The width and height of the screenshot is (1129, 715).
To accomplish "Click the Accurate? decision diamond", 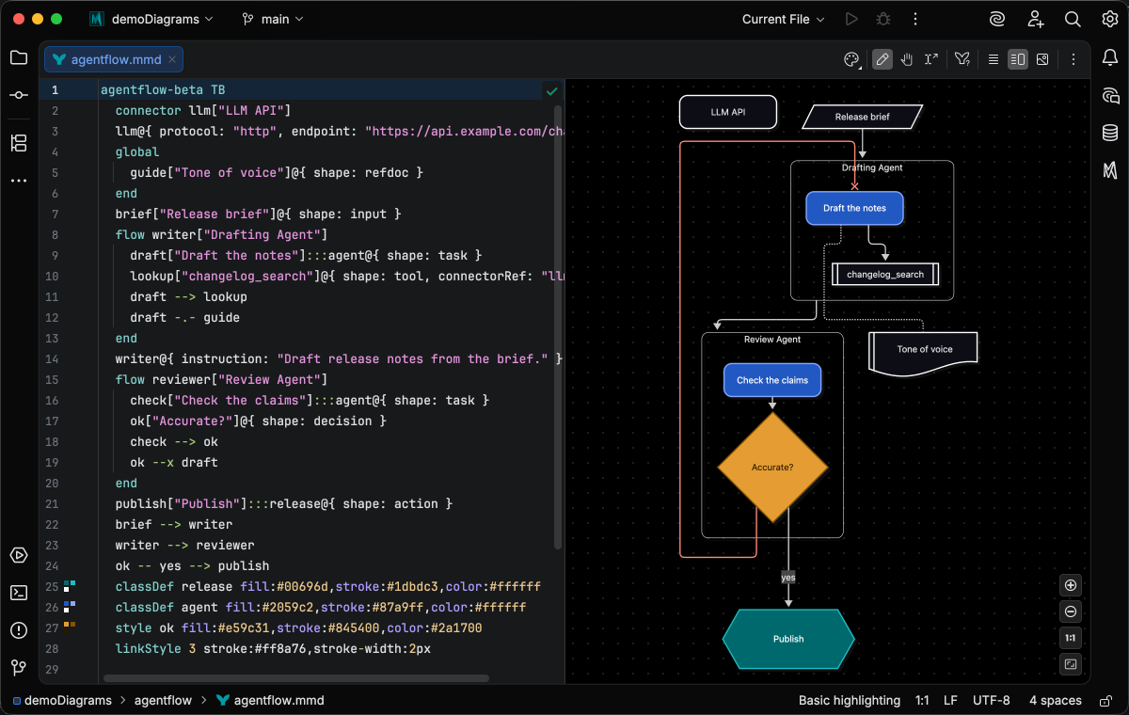I will pos(772,467).
